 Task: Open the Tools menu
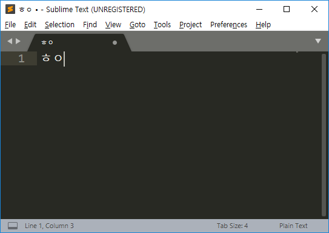162,25
